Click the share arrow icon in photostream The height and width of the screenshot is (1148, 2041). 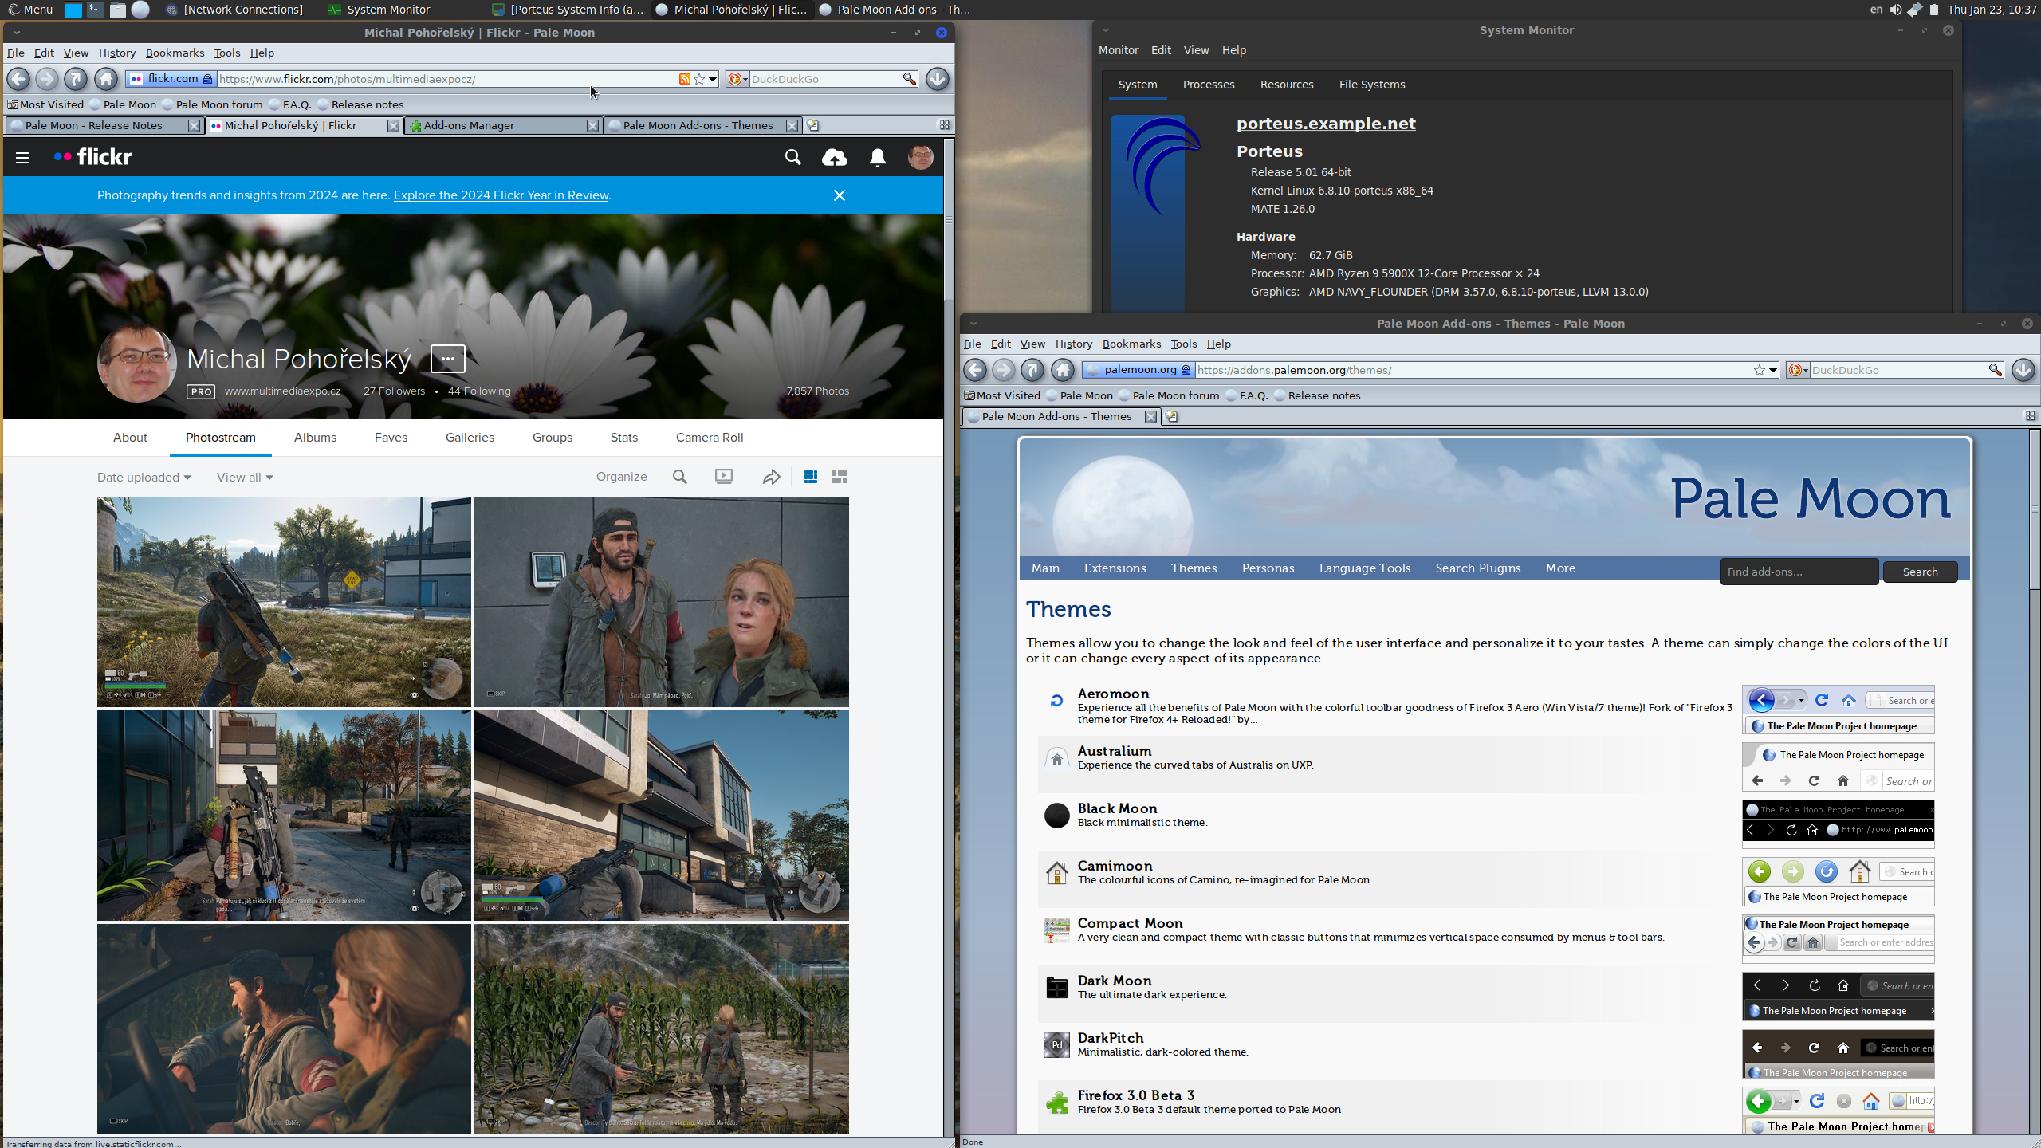point(771,477)
